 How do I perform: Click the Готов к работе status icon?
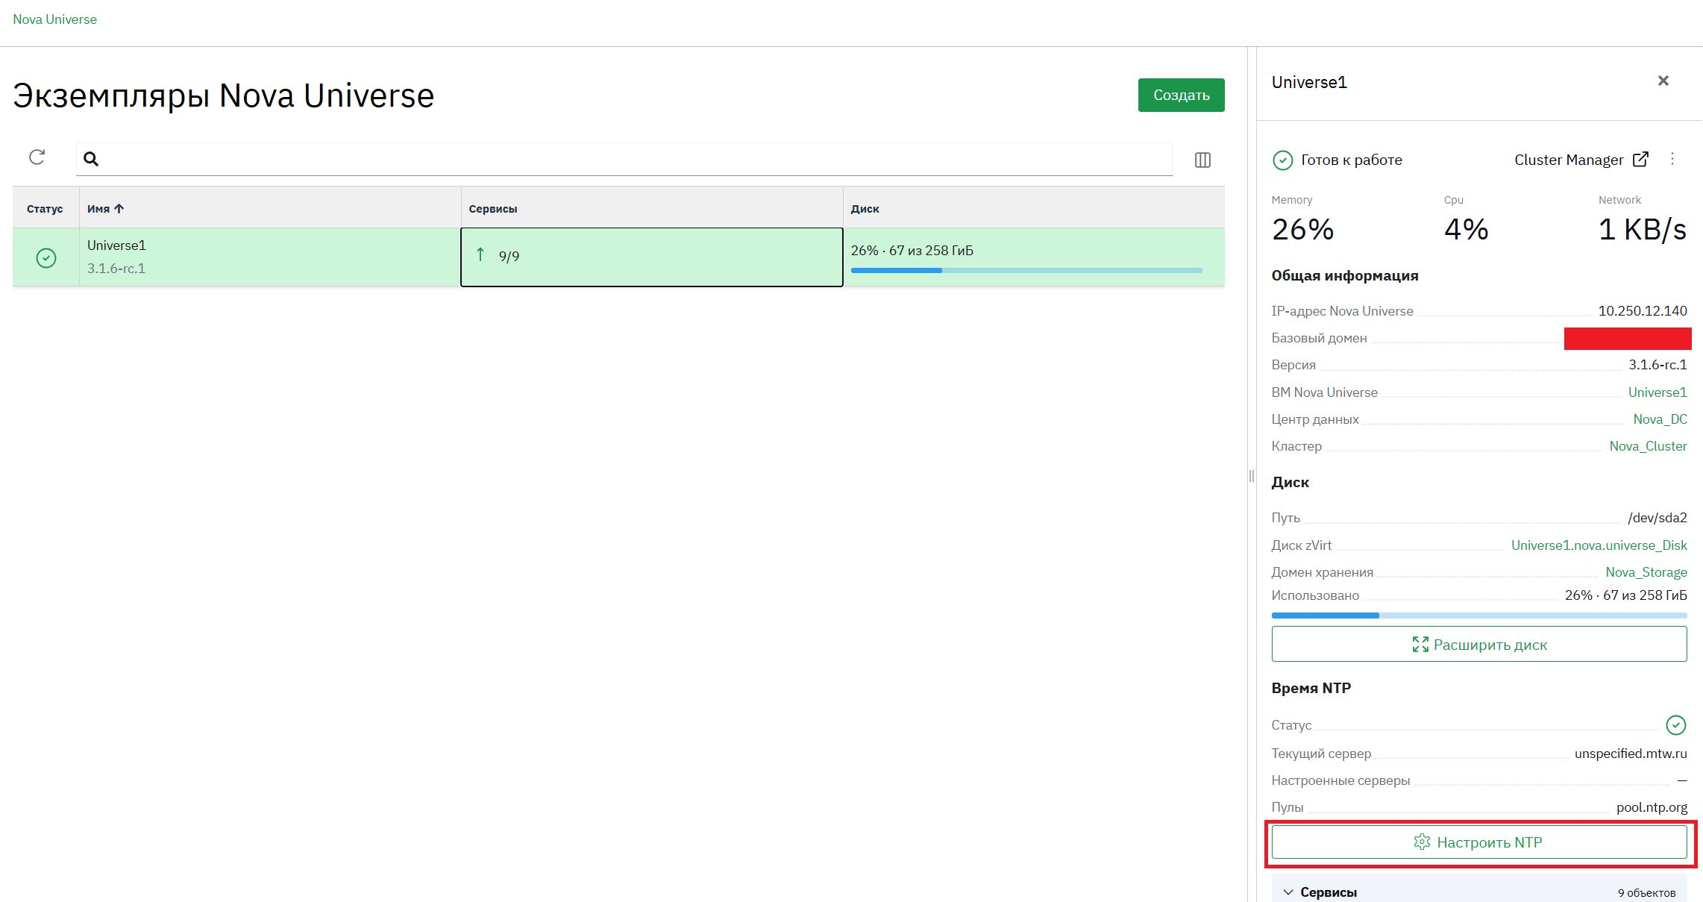1282,160
